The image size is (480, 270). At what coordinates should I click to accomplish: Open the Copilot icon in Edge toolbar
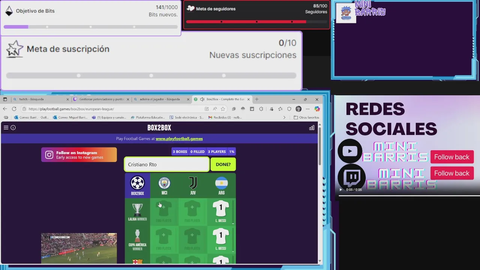click(x=317, y=109)
